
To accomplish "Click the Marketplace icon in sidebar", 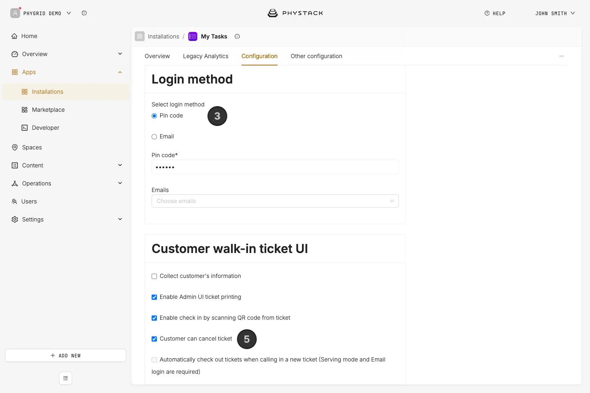I will click(25, 110).
